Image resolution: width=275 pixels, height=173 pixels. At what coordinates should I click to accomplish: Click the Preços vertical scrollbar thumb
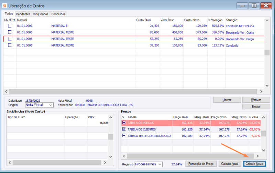click(x=263, y=133)
